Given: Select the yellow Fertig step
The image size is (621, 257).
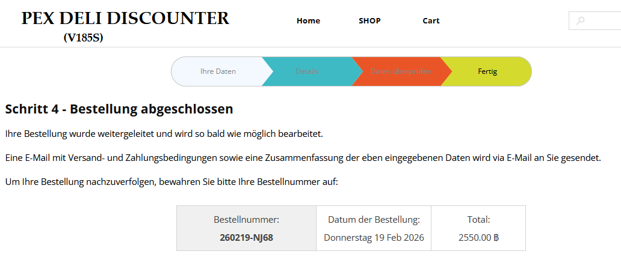Looking at the screenshot, I should (487, 71).
